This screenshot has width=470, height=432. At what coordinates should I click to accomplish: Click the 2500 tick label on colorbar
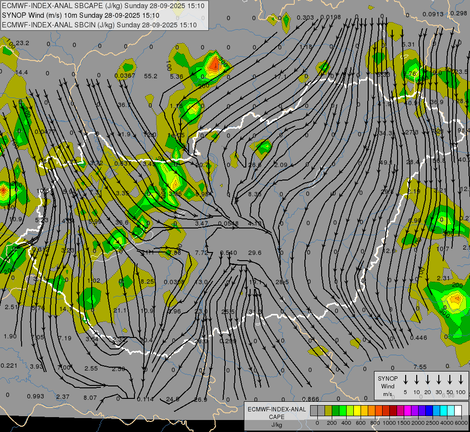432,423
